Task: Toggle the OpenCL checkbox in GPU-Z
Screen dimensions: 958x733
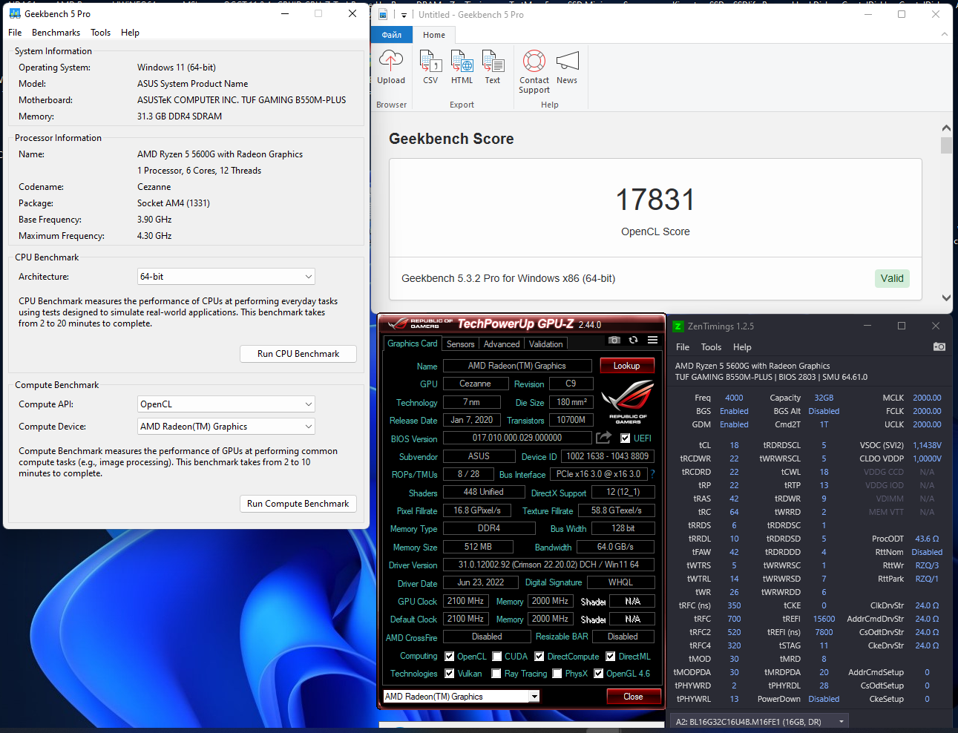Action: tap(449, 656)
